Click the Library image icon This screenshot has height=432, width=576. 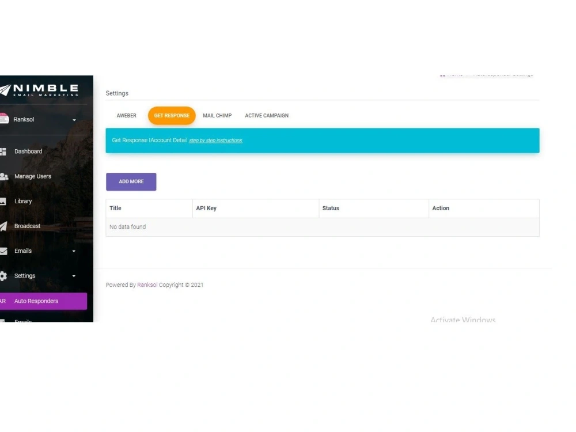[x=3, y=201]
